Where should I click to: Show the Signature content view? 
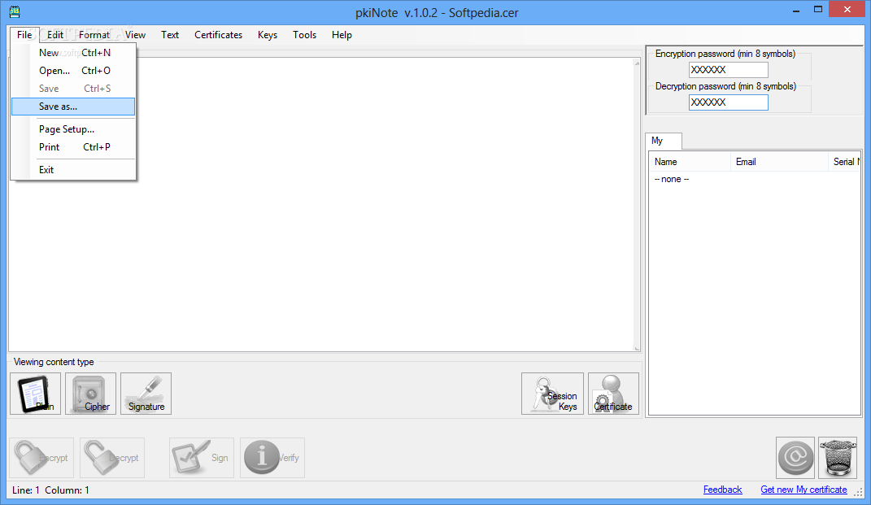[146, 394]
